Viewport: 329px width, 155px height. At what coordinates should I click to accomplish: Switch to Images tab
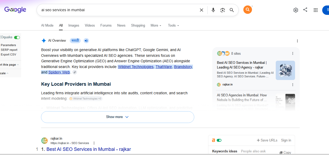74,26
